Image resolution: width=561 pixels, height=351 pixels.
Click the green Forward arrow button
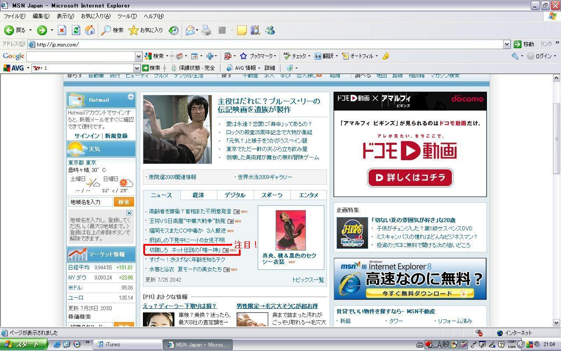pyautogui.click(x=42, y=30)
